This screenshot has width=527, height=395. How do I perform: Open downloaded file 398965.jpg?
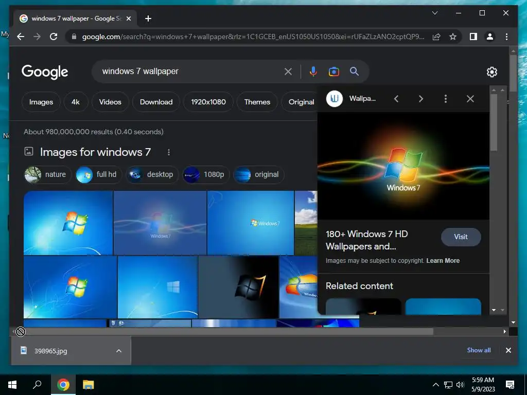click(x=50, y=351)
